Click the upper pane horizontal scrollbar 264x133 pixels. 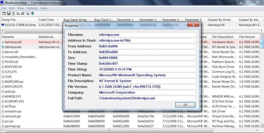click(132, 31)
